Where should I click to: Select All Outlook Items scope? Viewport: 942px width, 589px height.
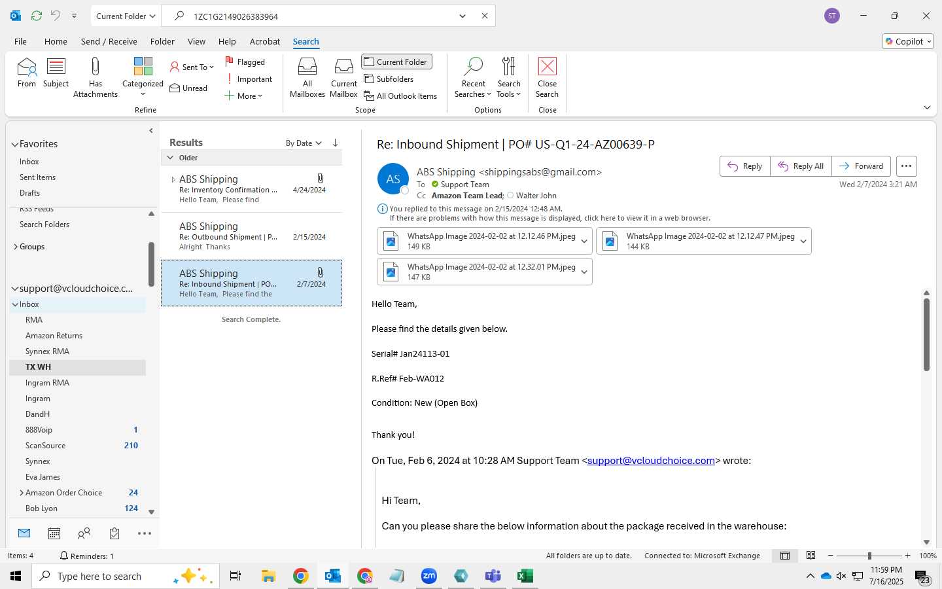click(x=400, y=96)
